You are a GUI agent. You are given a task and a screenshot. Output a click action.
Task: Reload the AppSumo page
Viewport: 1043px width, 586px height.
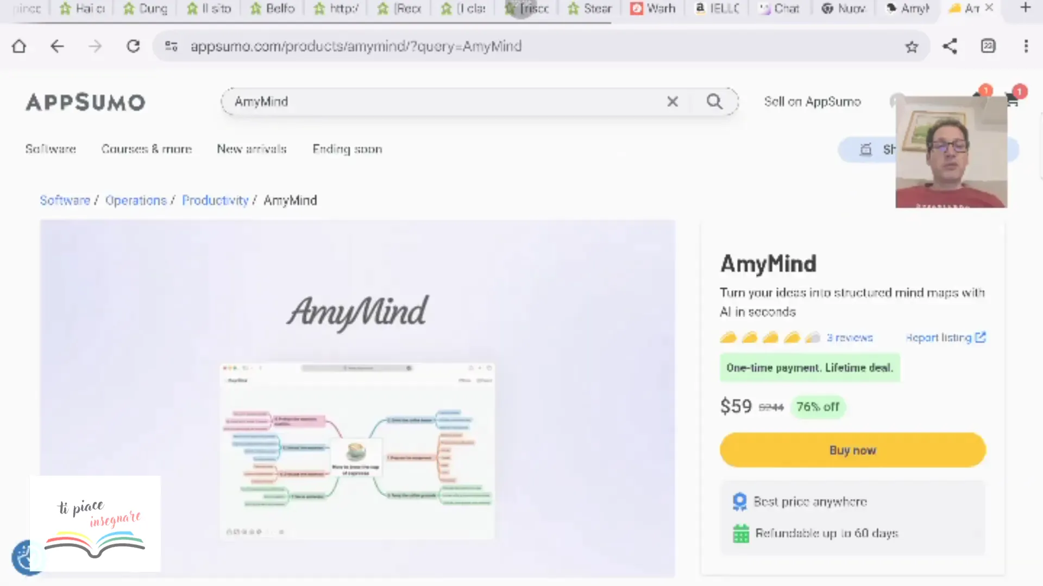click(133, 46)
